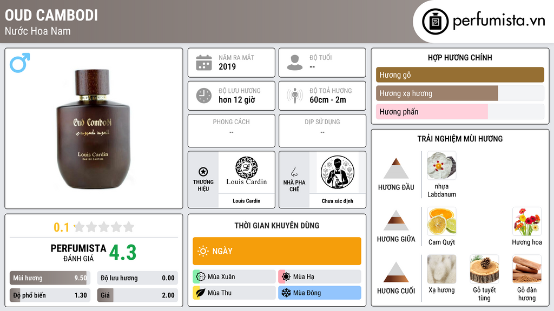
Task: Click the snowflake icon for Mùa Đông
Action: point(286,293)
